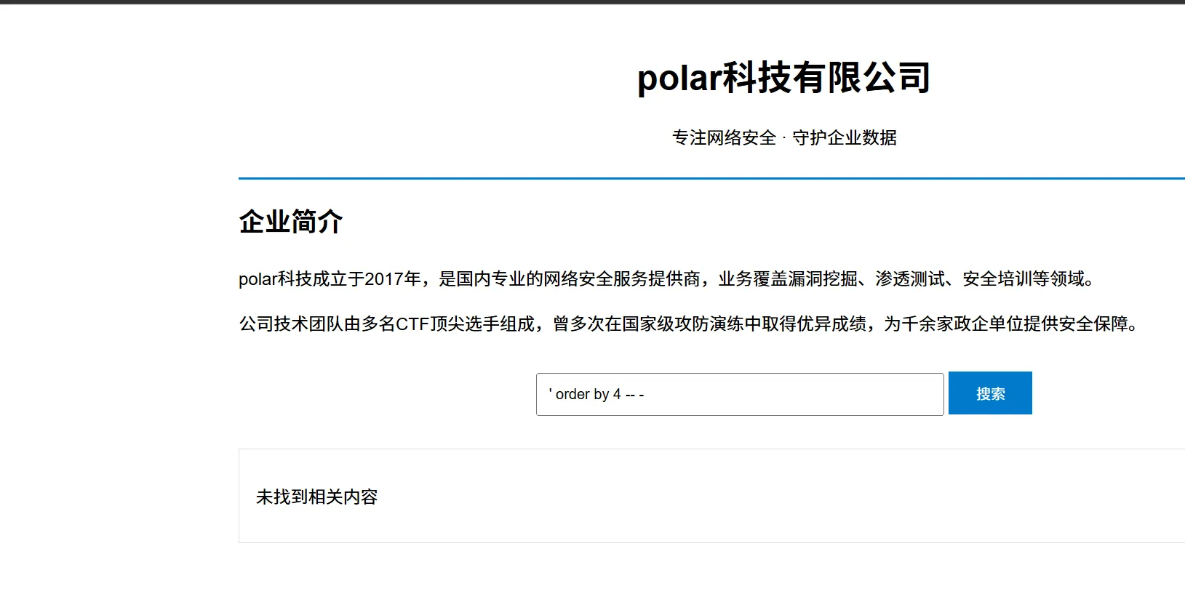Screen dimensions: 1185x610
Task: Focus the search field containing ' order by 4
Action: tap(740, 394)
